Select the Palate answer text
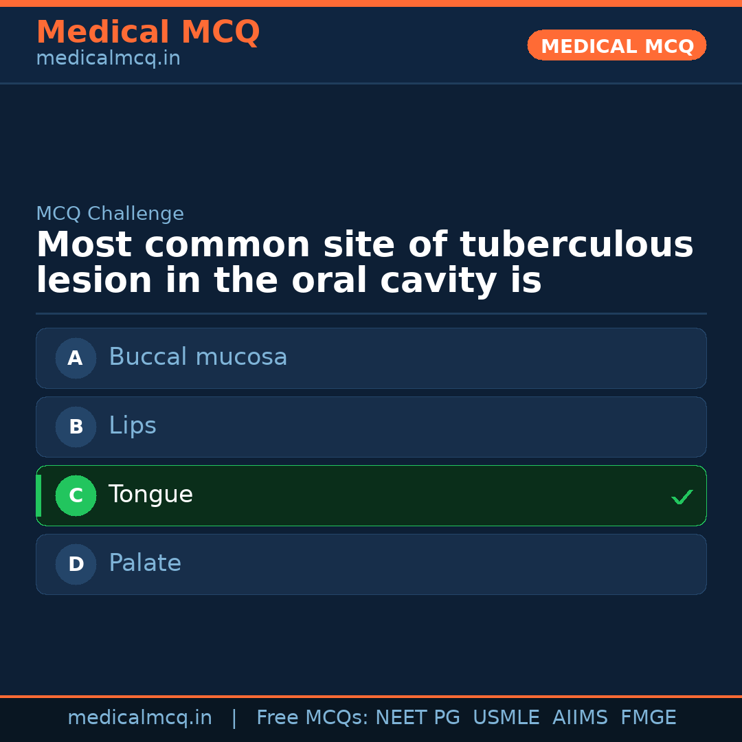This screenshot has width=742, height=742. (x=145, y=563)
